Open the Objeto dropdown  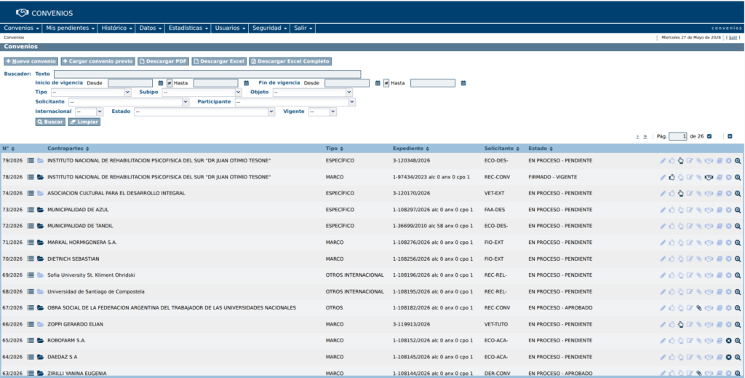tap(313, 92)
